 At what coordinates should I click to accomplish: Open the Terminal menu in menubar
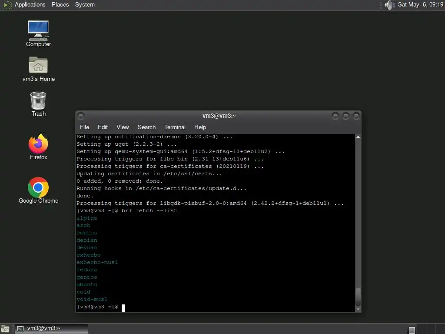(x=175, y=127)
